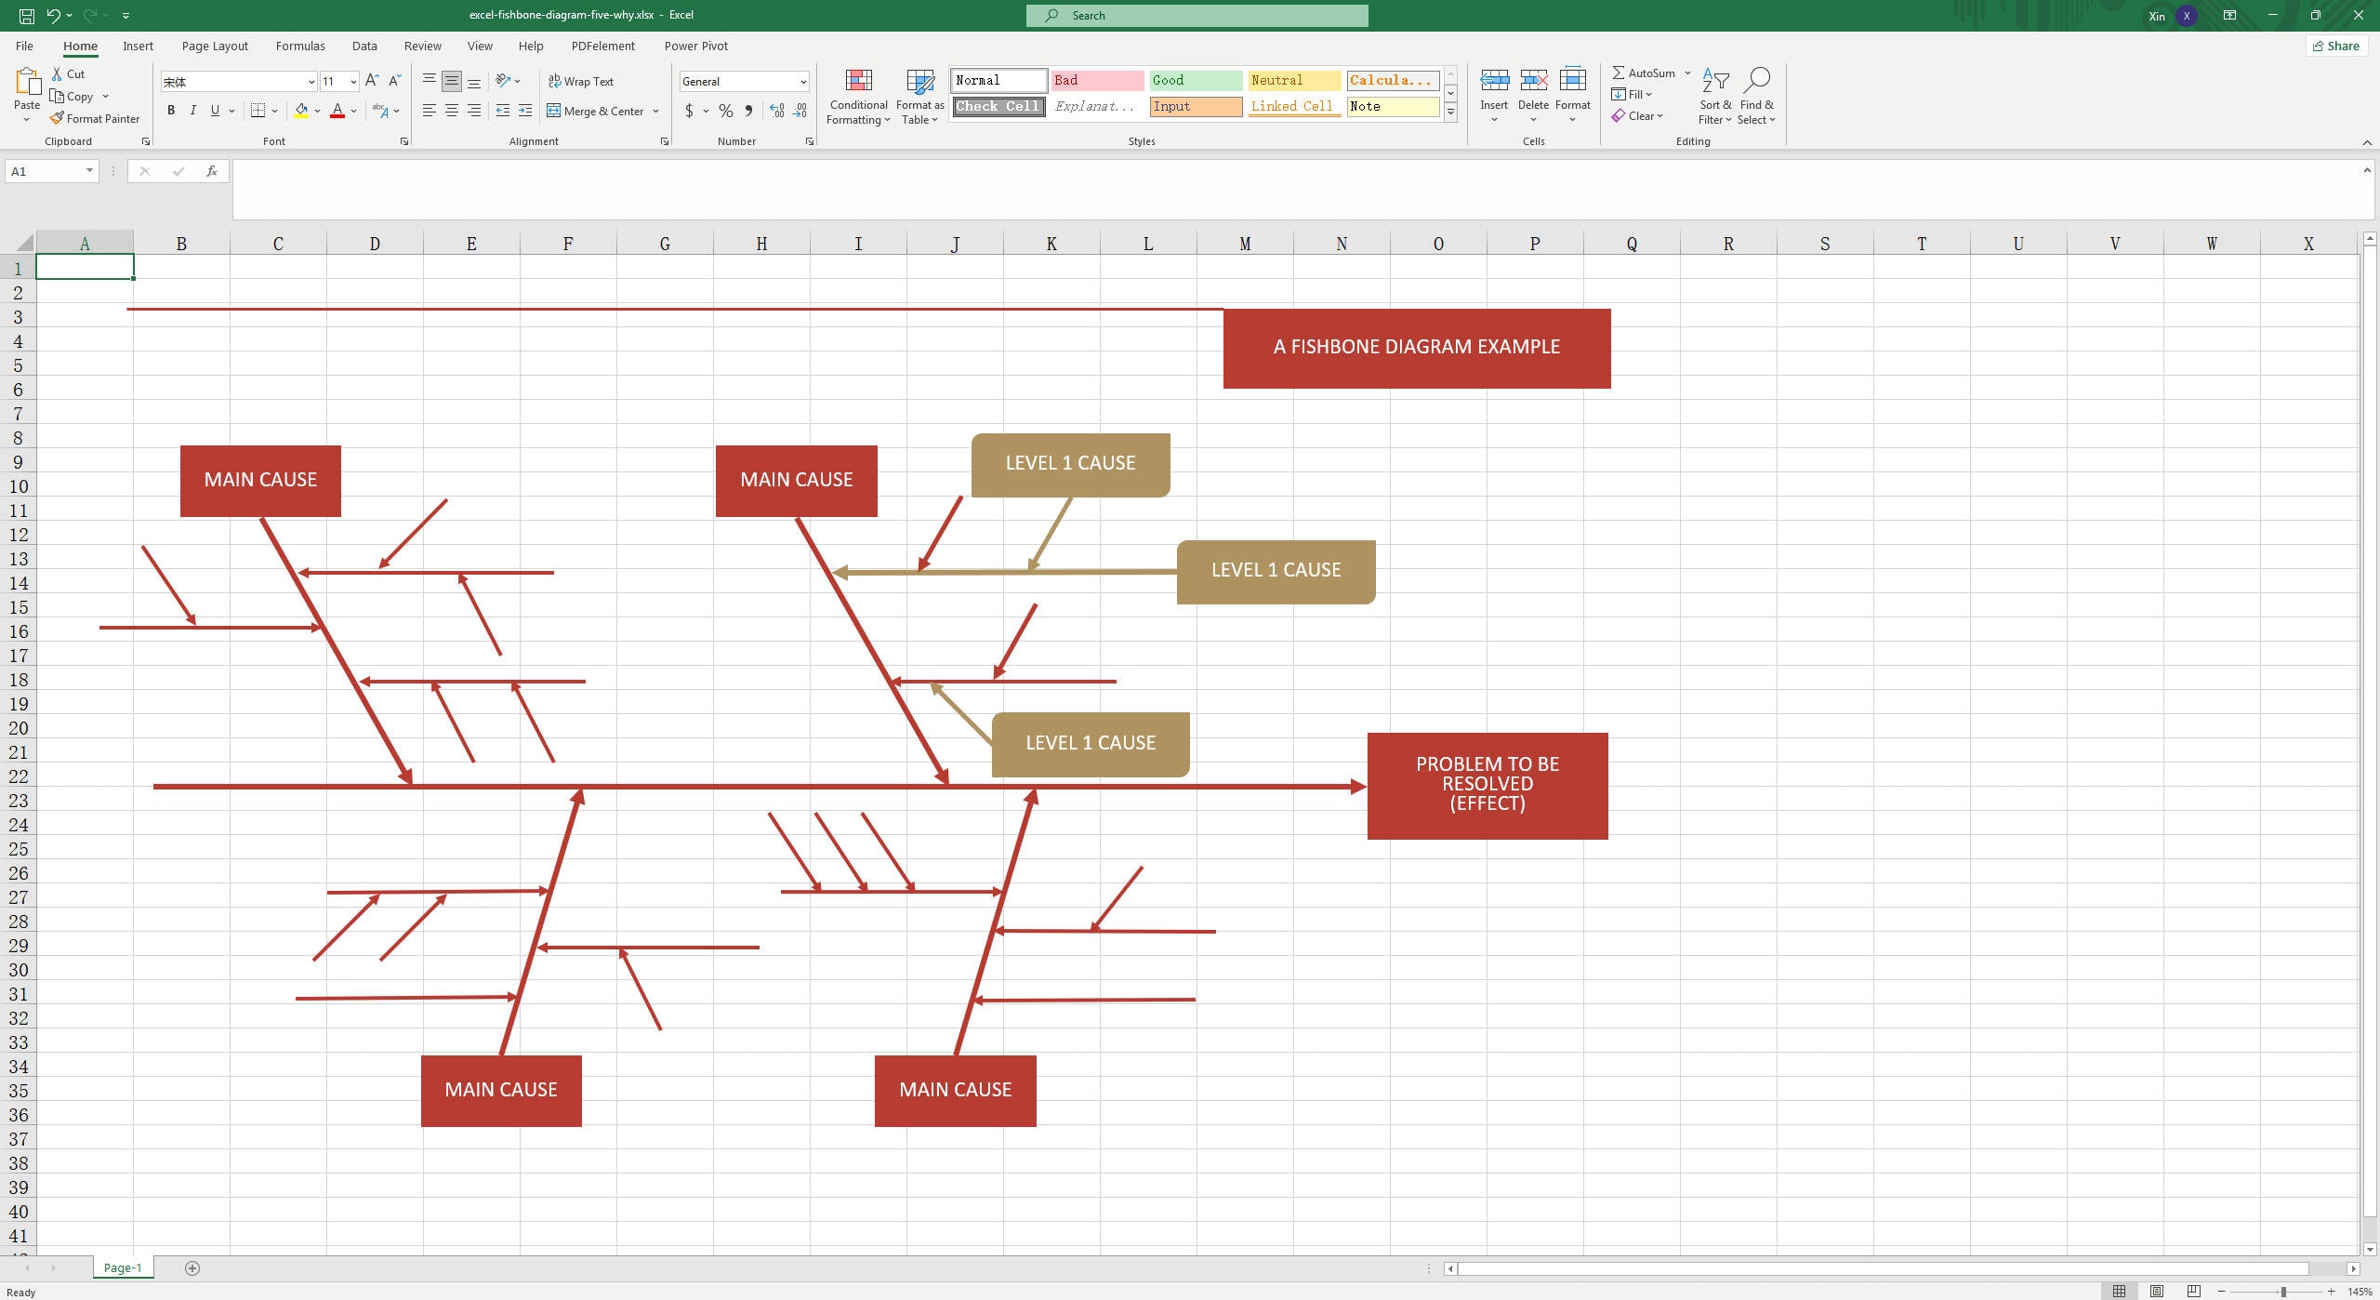
Task: Switch to the Formulas ribbon tab
Action: tap(299, 46)
